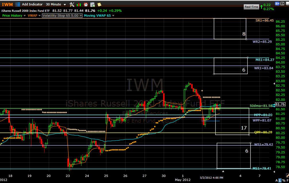Click the QPP=80.28 pivot label

[263, 132]
